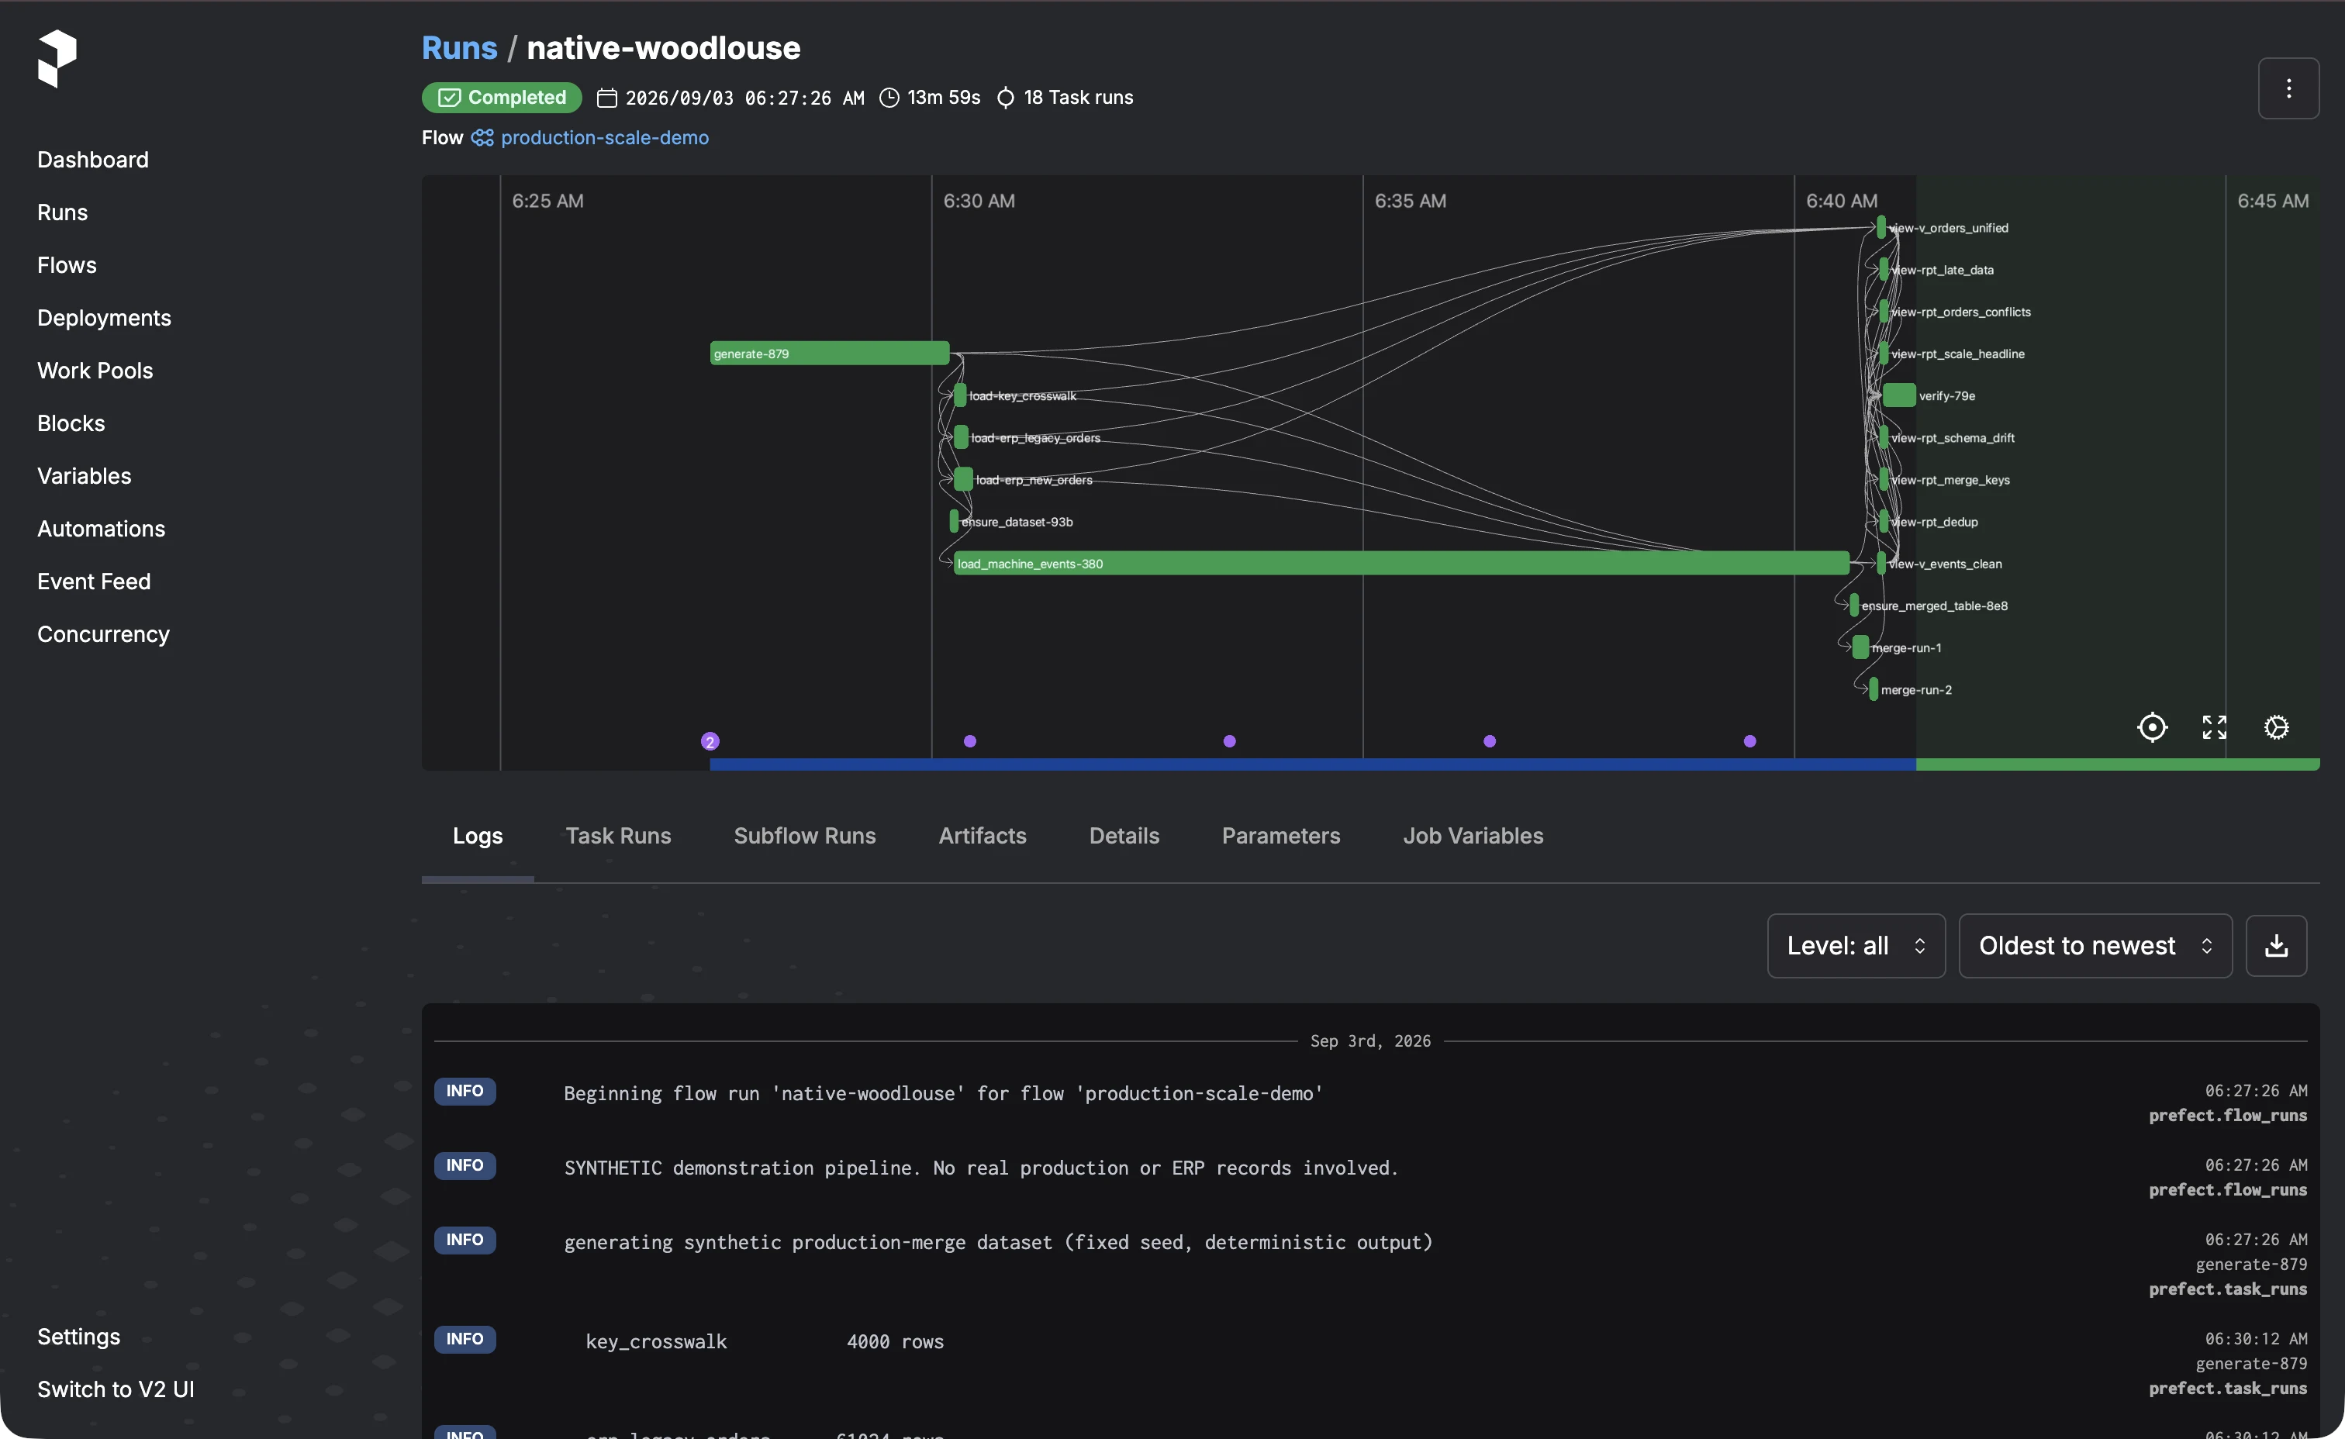Select the view-rpt_merge_keys node

[x=1884, y=480]
